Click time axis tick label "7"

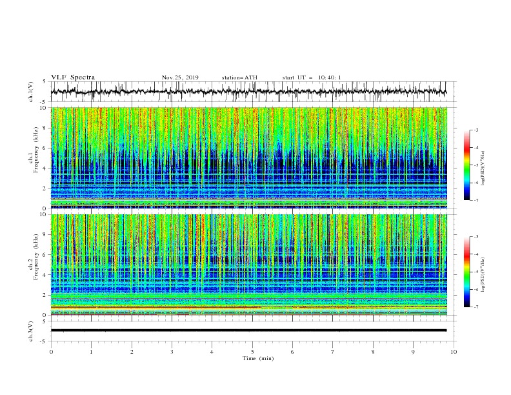[333, 352]
